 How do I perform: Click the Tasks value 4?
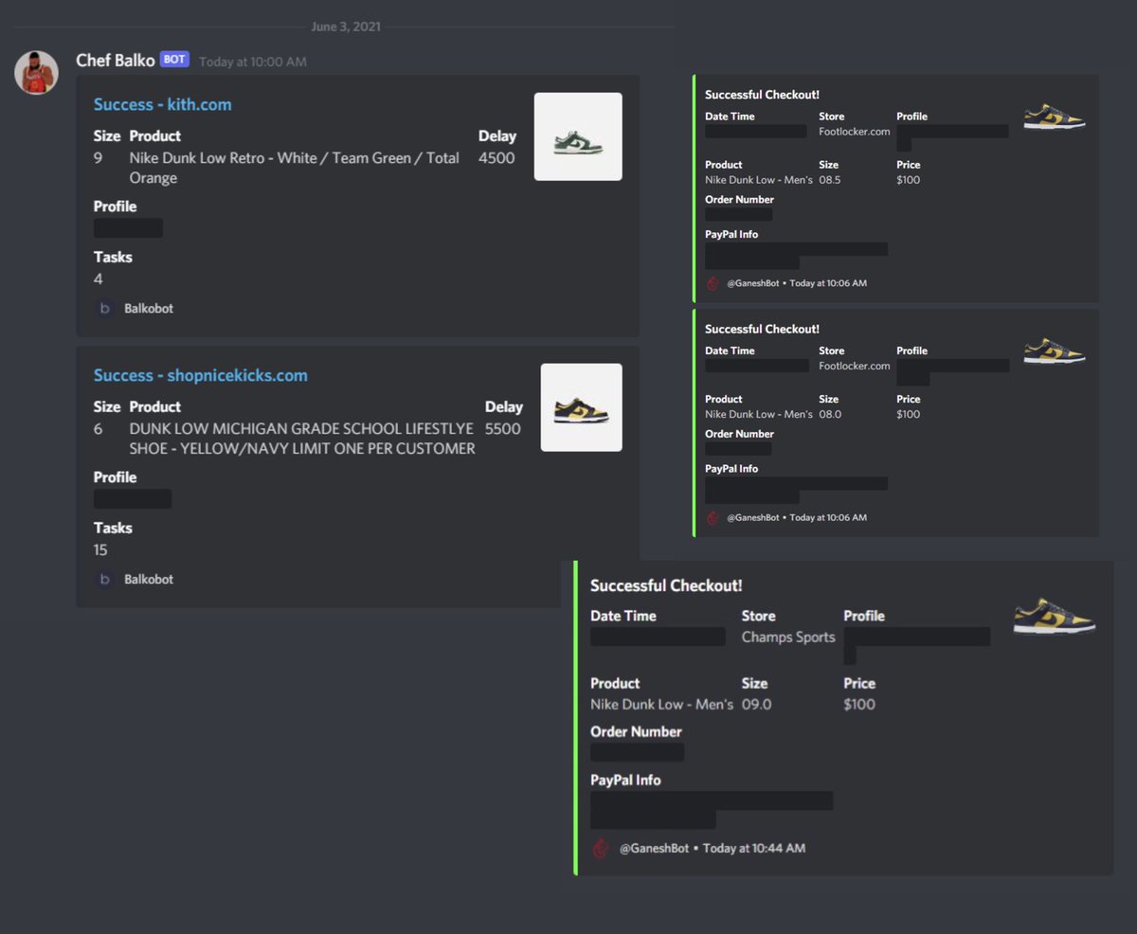click(x=99, y=279)
